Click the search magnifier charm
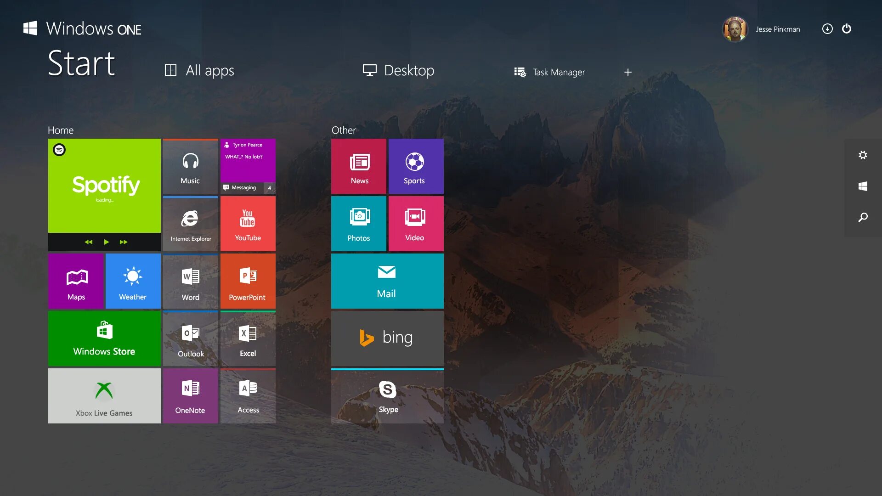882x496 pixels. pyautogui.click(x=863, y=217)
